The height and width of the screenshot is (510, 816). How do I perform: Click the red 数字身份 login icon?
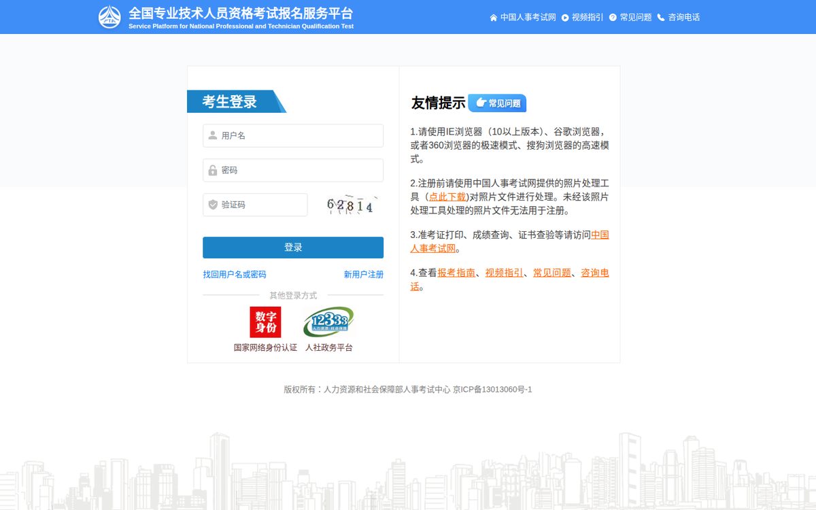[x=265, y=322]
